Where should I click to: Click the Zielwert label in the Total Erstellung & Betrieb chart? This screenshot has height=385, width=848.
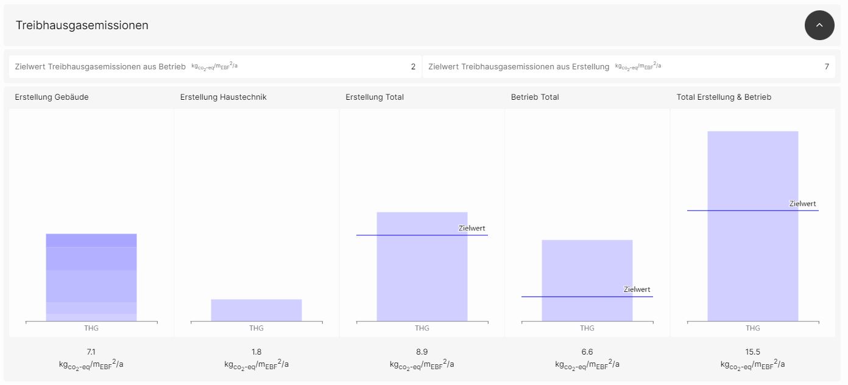[802, 204]
